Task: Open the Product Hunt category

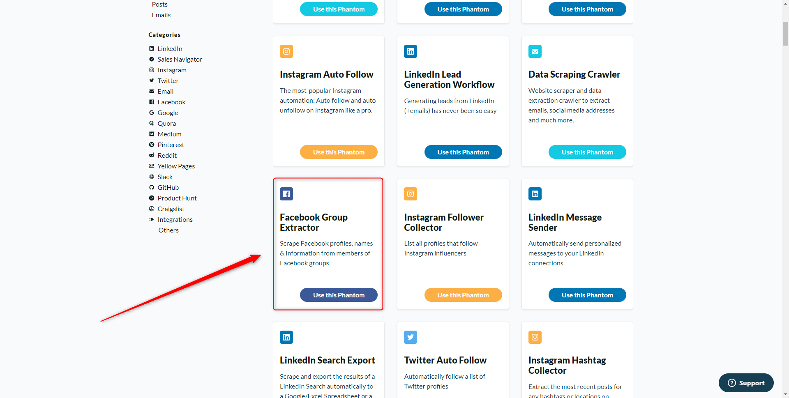Action: click(177, 198)
